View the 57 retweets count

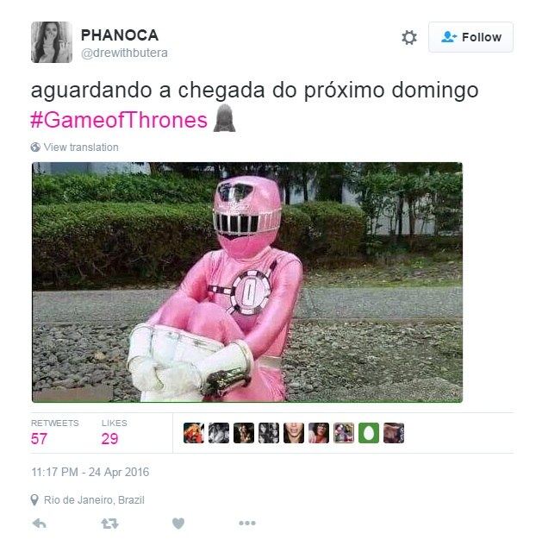39,439
